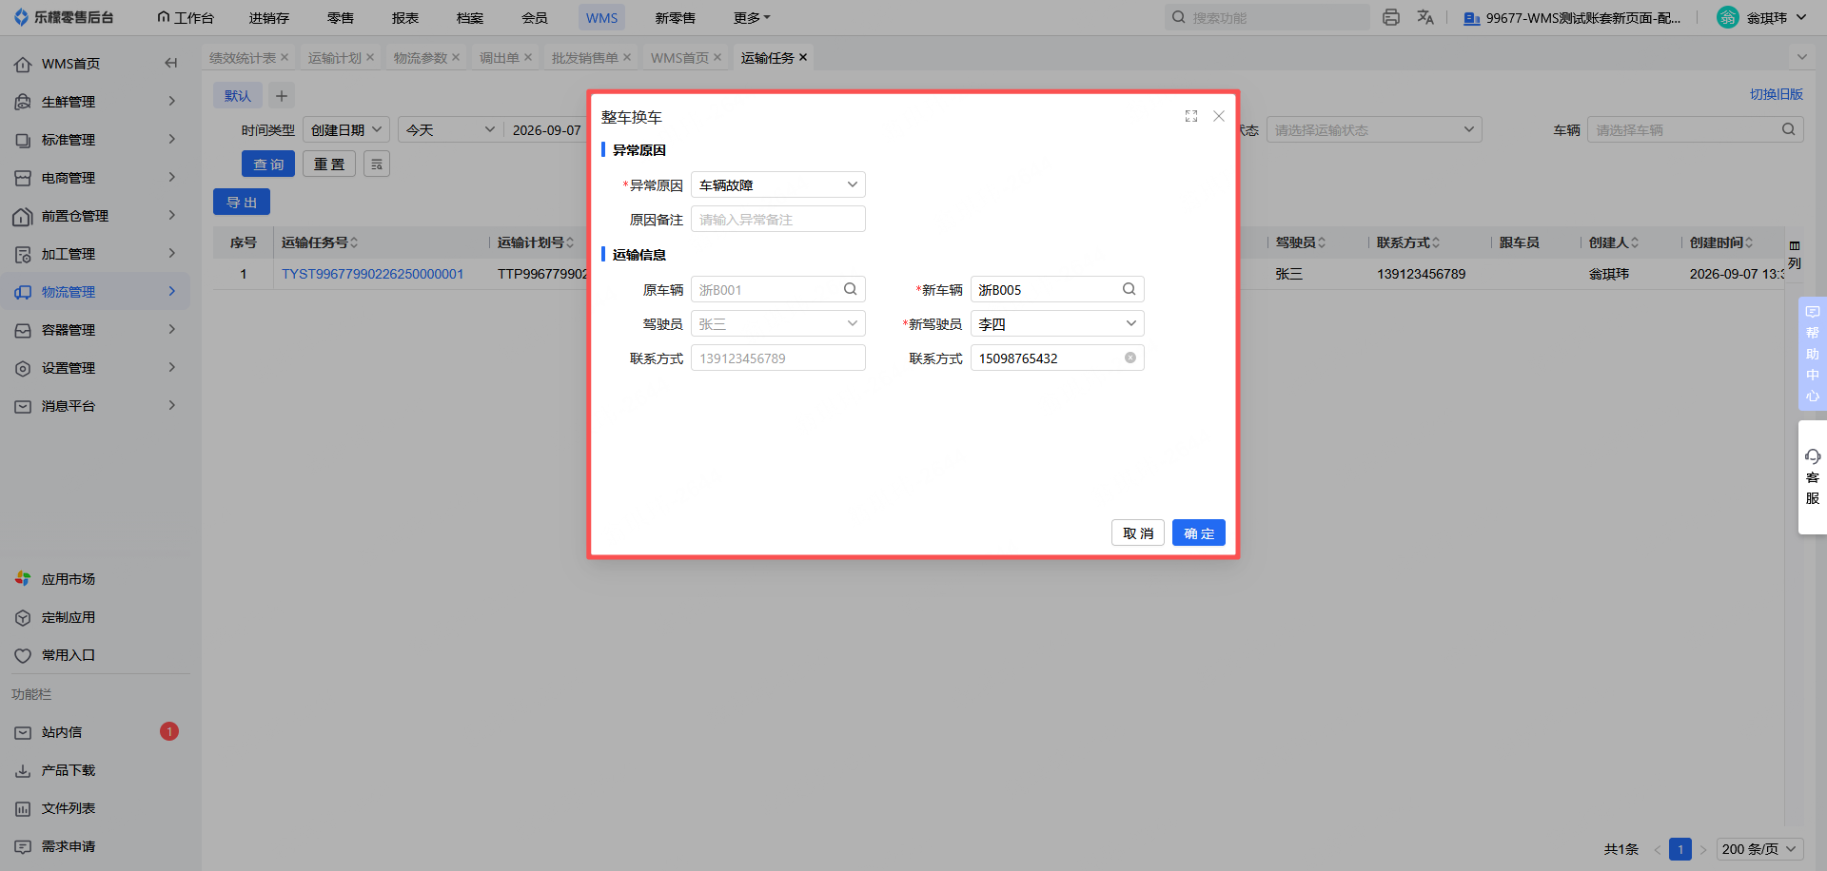Viewport: 1827px width, 871px height.
Task: Collapse the sidebar beside WMS首页
Action: point(171,63)
